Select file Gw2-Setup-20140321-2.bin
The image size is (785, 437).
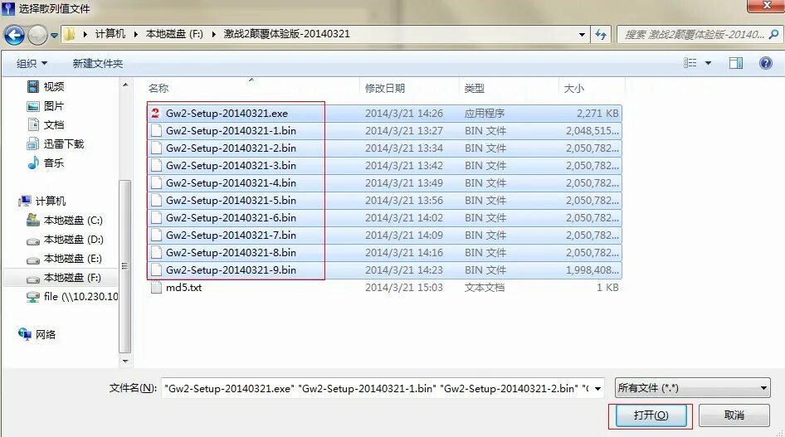click(x=384, y=148)
